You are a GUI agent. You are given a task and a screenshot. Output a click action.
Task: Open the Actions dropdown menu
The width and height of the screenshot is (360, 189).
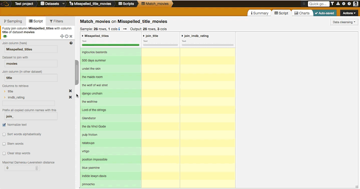[349, 13]
